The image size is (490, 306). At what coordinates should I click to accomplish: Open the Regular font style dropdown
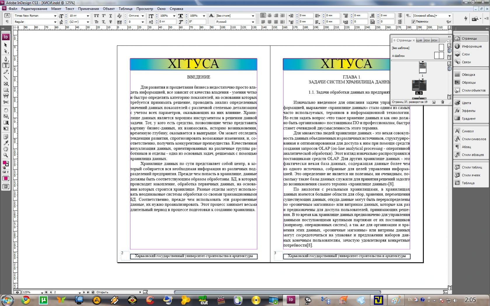[x=55, y=22]
